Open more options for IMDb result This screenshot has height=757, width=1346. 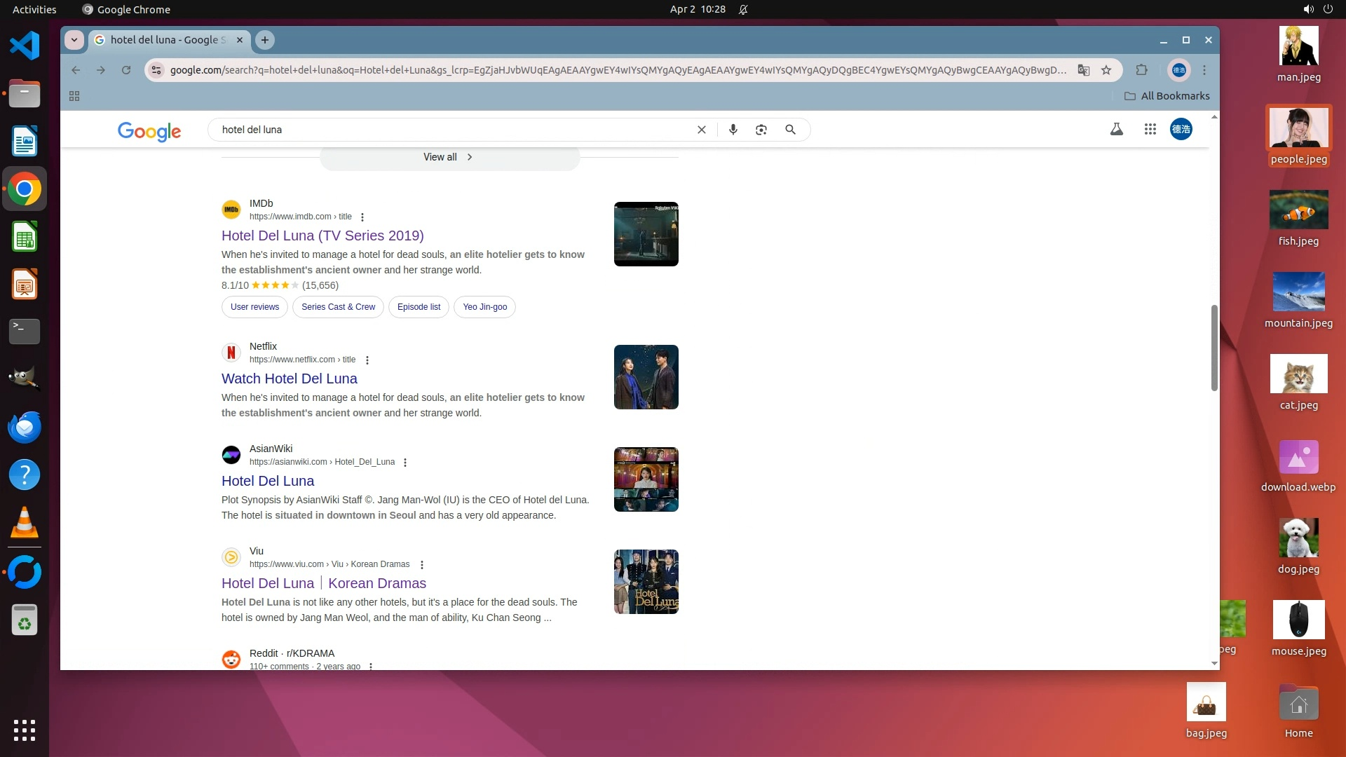[362, 217]
